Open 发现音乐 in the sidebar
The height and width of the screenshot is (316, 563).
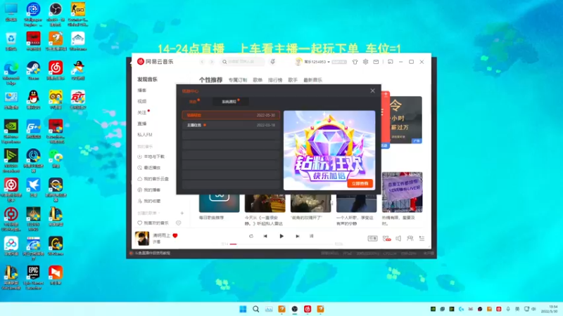point(147,79)
